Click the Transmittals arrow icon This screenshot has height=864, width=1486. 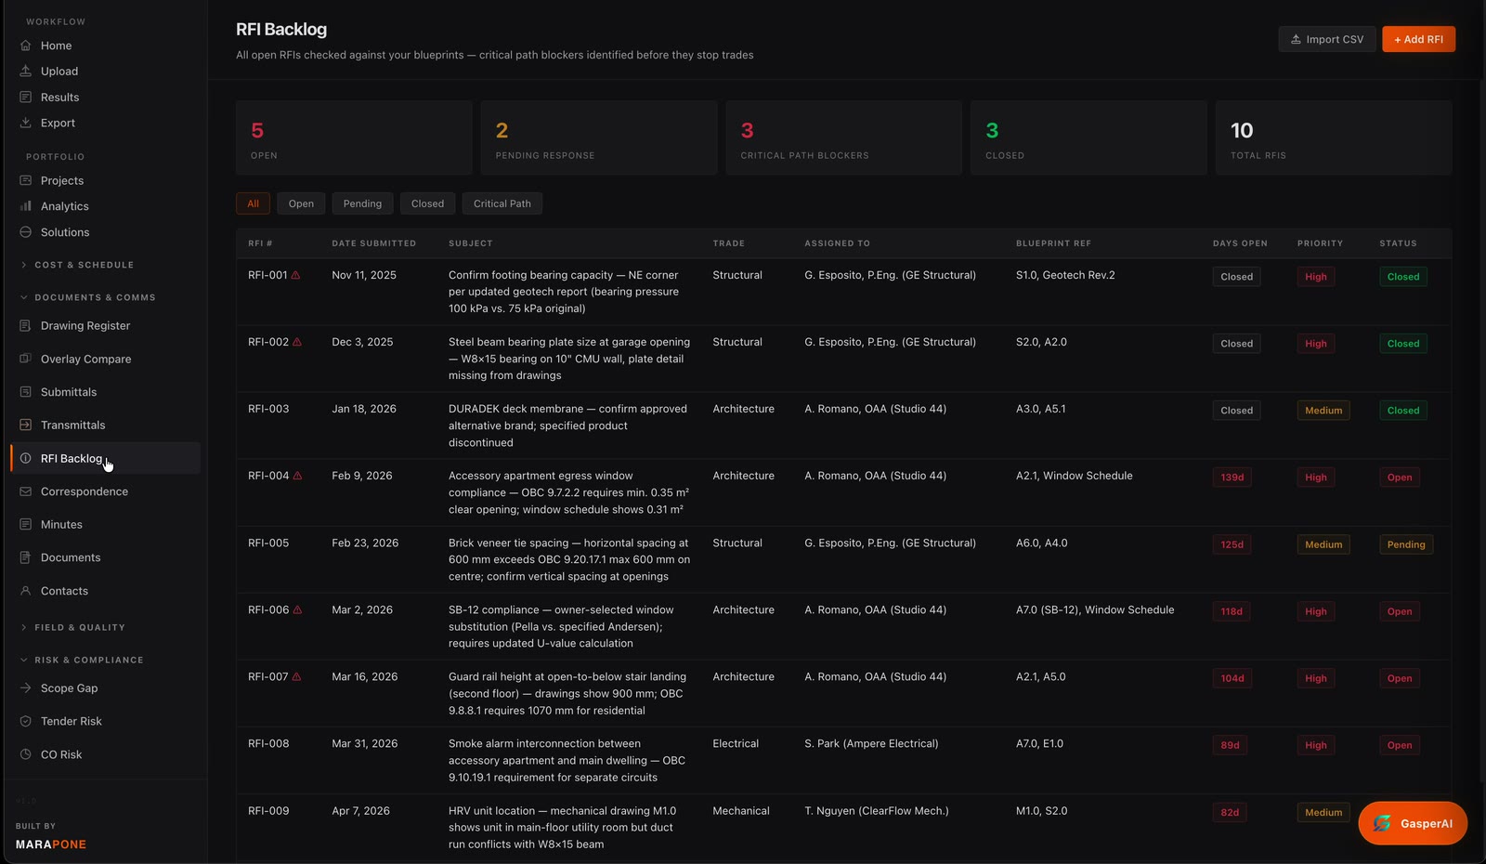click(x=26, y=425)
